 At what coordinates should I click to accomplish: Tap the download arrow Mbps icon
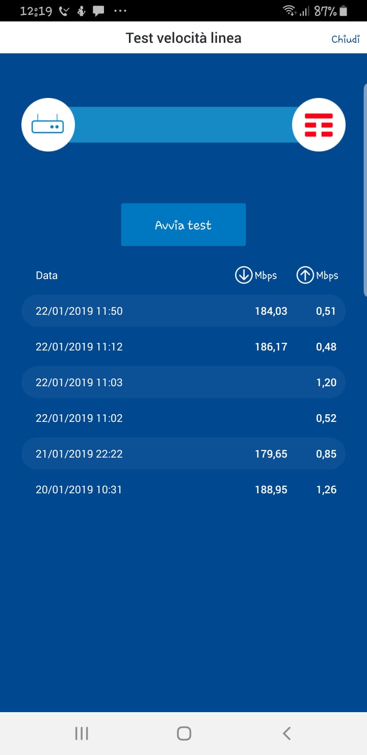(x=244, y=275)
